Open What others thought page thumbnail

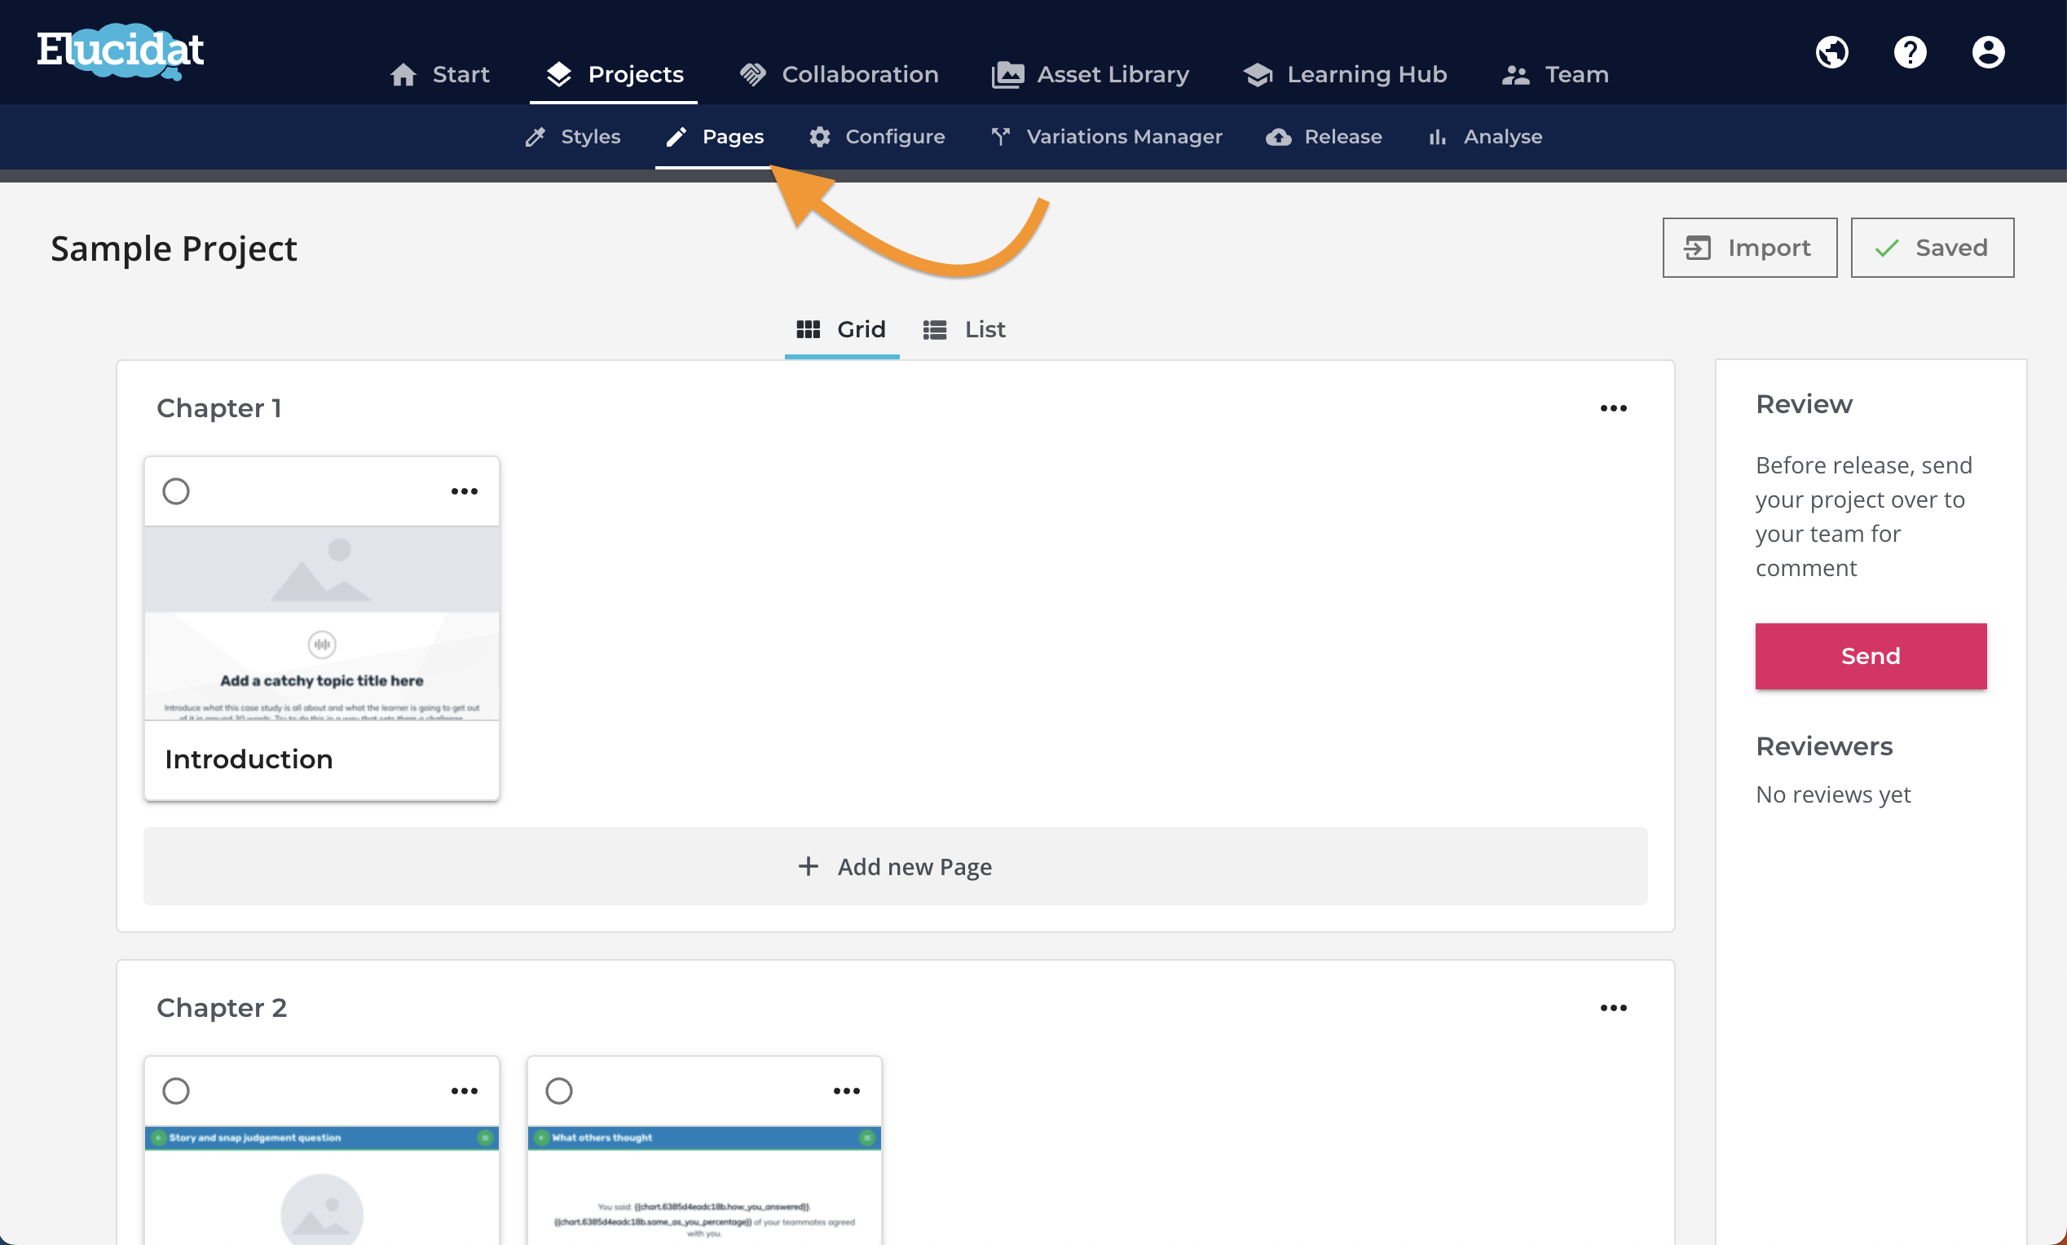[x=705, y=1186]
